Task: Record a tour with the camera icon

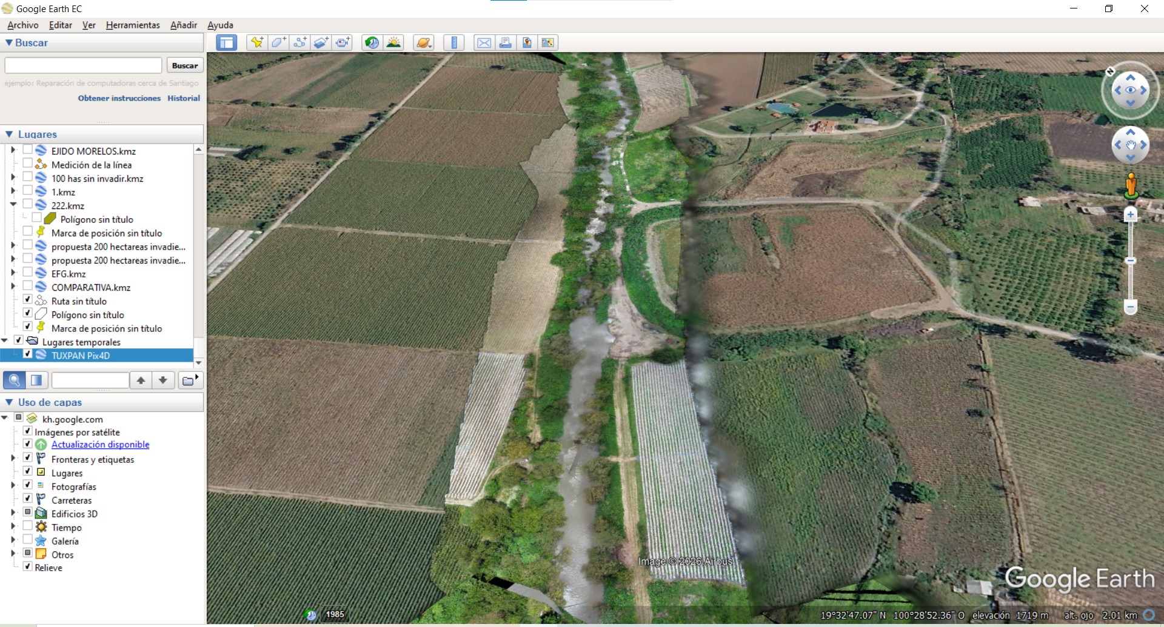Action: [x=343, y=42]
